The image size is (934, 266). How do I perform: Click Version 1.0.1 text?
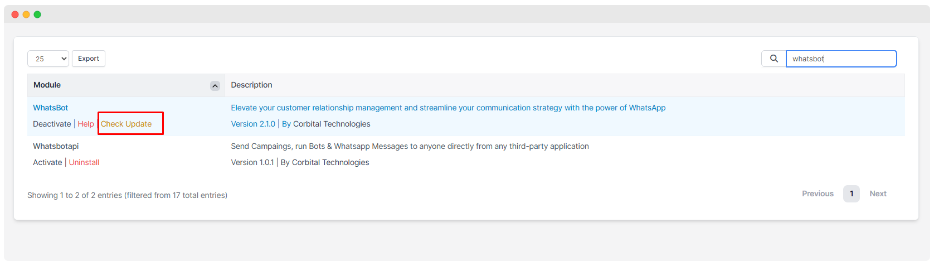[252, 162]
